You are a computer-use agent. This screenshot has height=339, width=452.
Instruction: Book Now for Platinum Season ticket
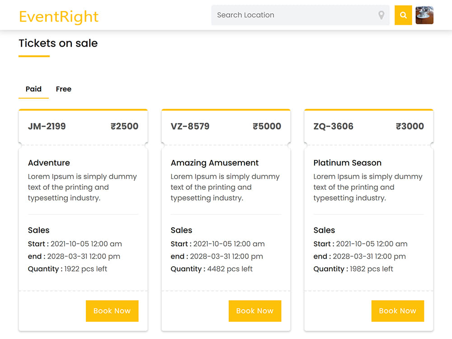click(397, 311)
